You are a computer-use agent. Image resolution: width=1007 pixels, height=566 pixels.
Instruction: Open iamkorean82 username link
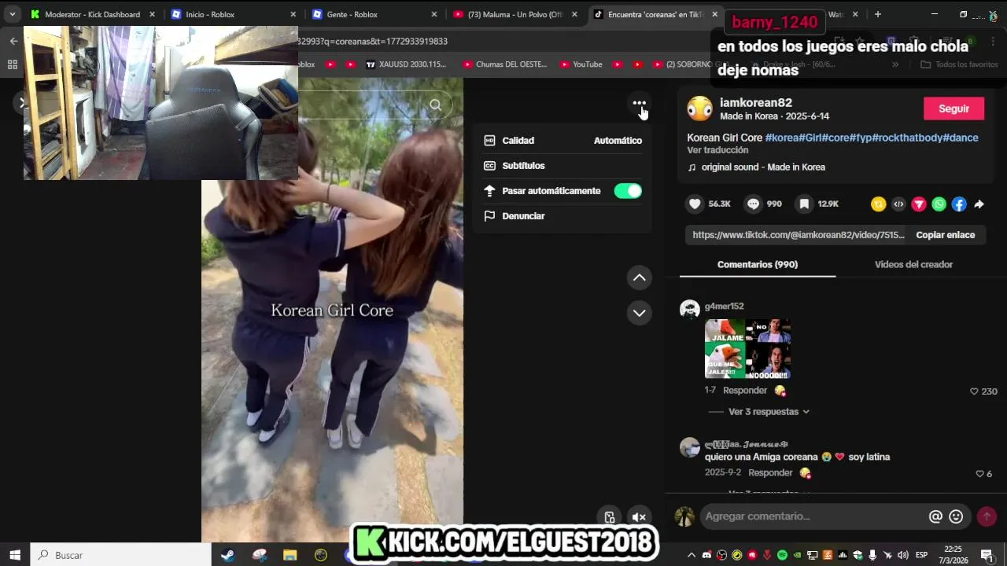point(755,103)
